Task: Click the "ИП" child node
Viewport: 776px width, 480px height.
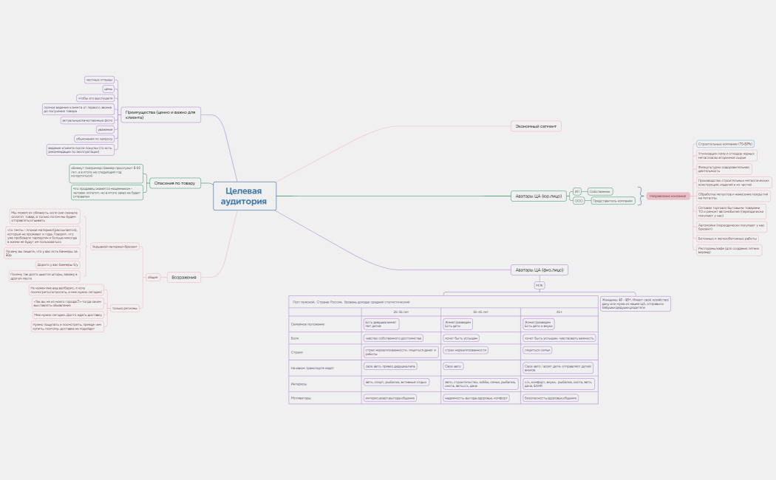Action: coord(577,191)
